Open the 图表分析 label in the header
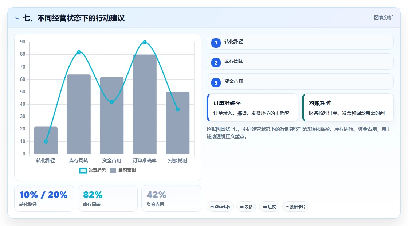Image resolution: width=408 pixels, height=226 pixels. 383,18
